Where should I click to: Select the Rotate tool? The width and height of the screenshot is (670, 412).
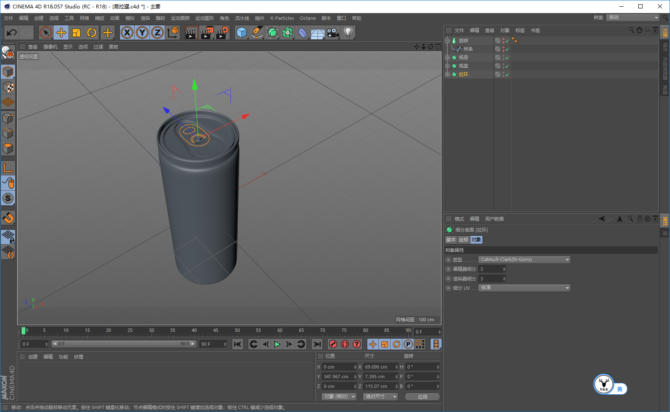(x=92, y=32)
